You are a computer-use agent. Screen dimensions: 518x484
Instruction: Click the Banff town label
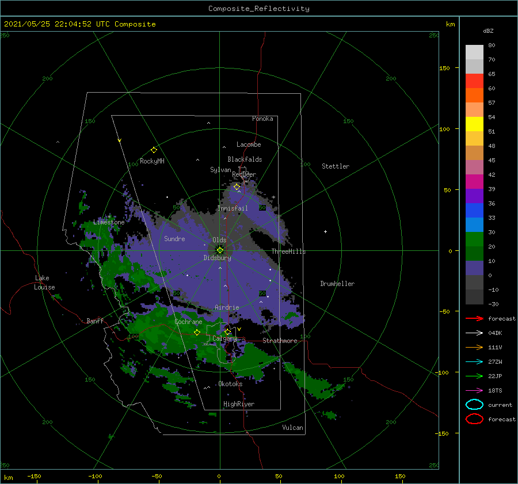pos(95,321)
